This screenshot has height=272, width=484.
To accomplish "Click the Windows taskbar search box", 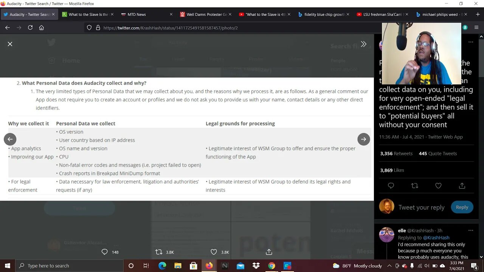I will (x=70, y=266).
